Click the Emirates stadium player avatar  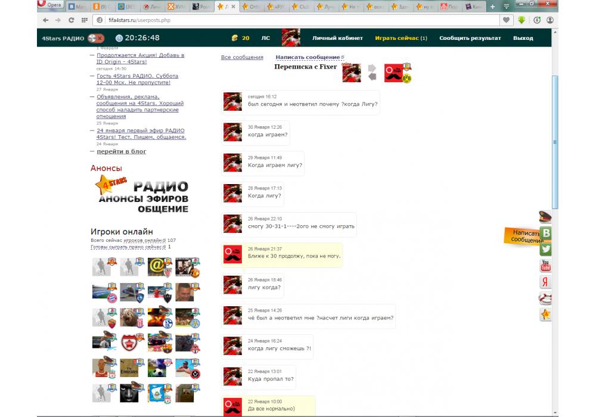[129, 368]
